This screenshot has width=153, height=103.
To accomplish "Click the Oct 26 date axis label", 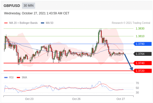I will pyautogui.click(x=76, y=99).
